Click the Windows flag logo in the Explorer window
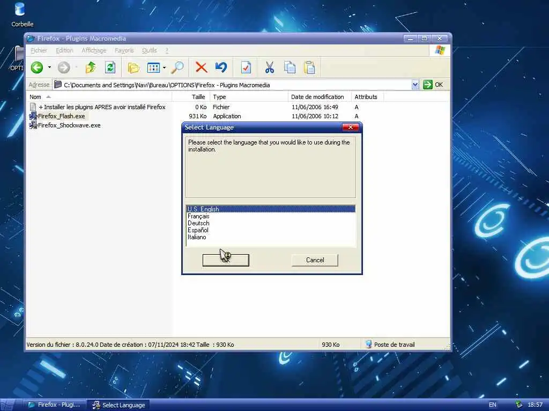The image size is (549, 411). pos(440,50)
